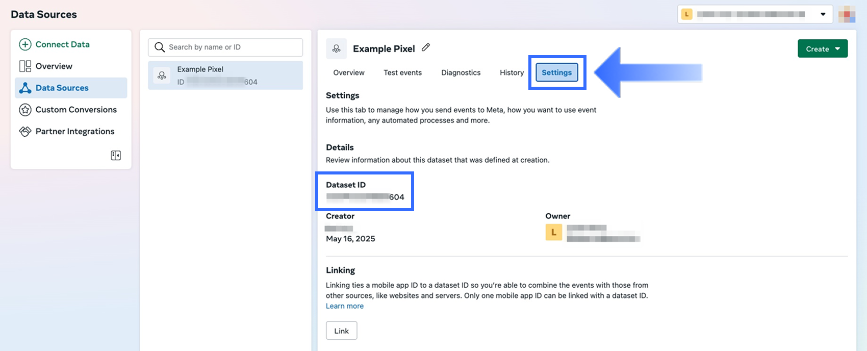The width and height of the screenshot is (867, 351).
Task: Click the search magnifier icon
Action: pos(160,47)
